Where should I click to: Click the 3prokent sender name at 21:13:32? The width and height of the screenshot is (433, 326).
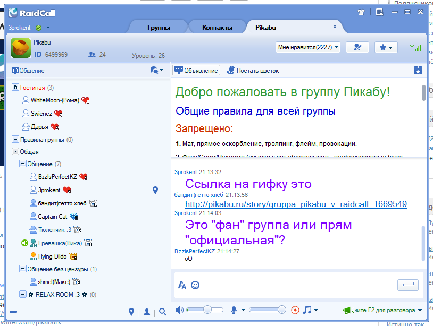[186, 172]
